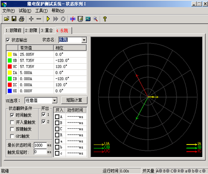Expand the UX选项 dropdown

point(55,101)
